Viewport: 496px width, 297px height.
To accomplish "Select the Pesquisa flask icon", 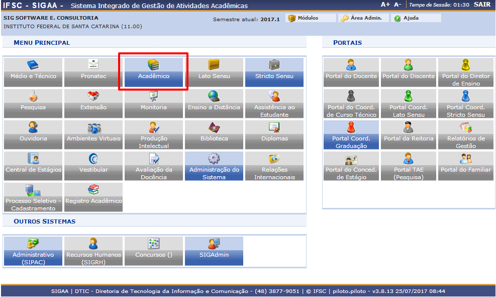I will (x=33, y=96).
